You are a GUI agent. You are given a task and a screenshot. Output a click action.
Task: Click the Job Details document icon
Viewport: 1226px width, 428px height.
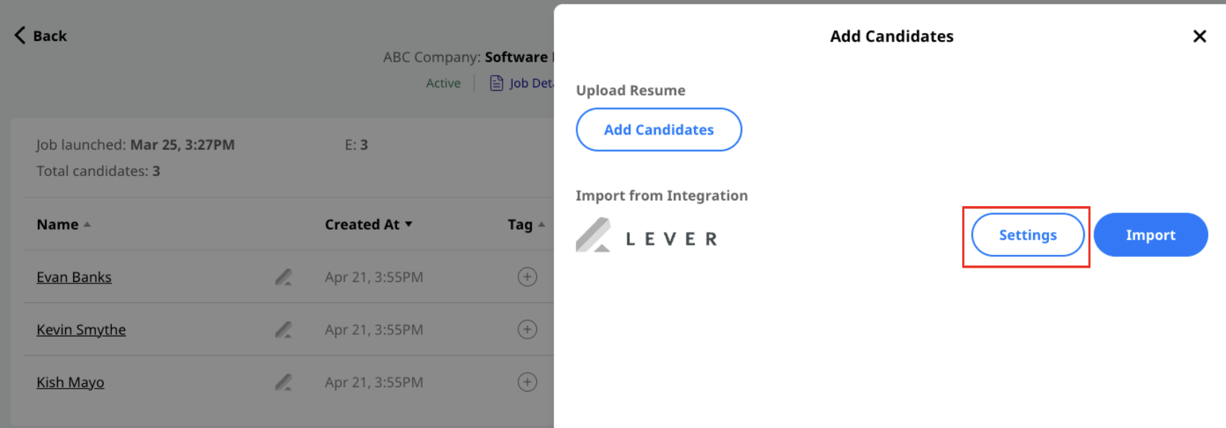[496, 83]
